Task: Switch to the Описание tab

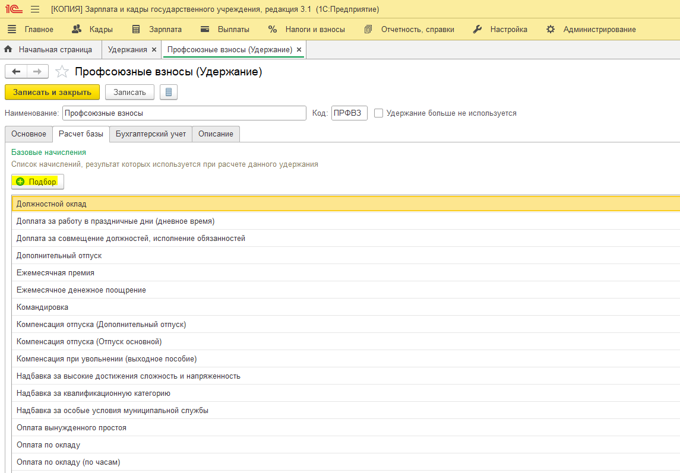Action: point(216,134)
